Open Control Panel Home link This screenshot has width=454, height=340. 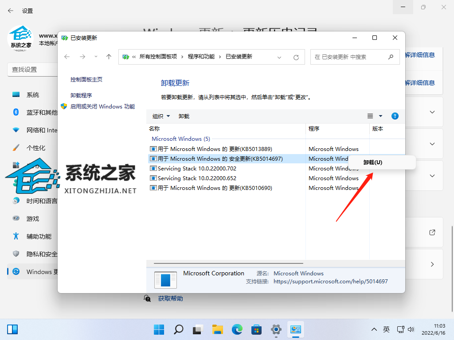coord(86,80)
